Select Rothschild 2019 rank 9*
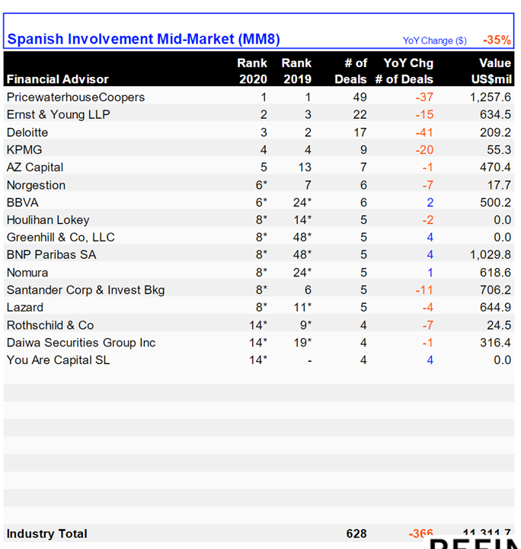Image resolution: width=521 pixels, height=549 pixels. coord(305,325)
